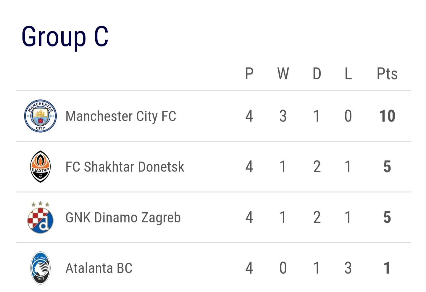Image resolution: width=426 pixels, height=292 pixels.
Task: Click the Dinamo Zagreb club crest
Action: pos(41,217)
